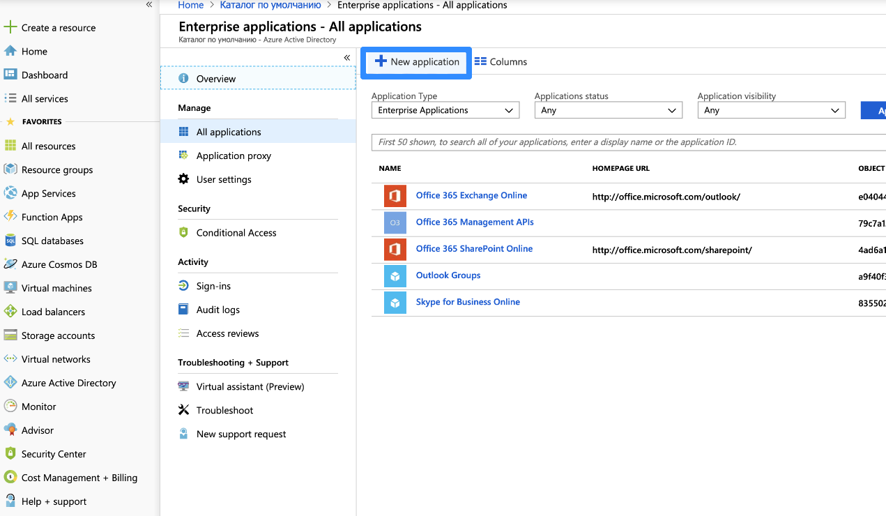Click the FAVORITES star in the sidebar
Screen dimensions: 886x516
(x=10, y=121)
